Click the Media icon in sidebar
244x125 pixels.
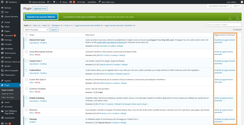(2, 27)
